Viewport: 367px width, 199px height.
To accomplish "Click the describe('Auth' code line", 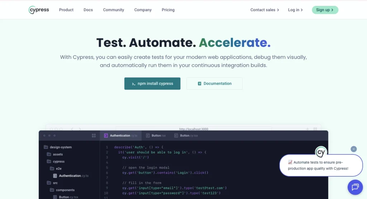I will coord(139,147).
